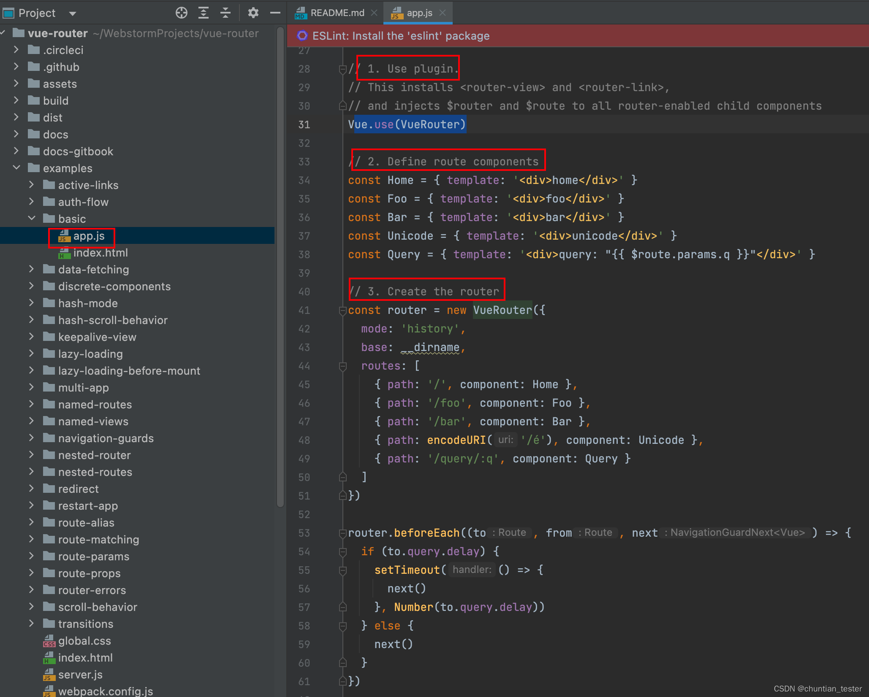869x697 pixels.
Task: Click the JS file icon beside webpack.config.js
Action: (49, 690)
